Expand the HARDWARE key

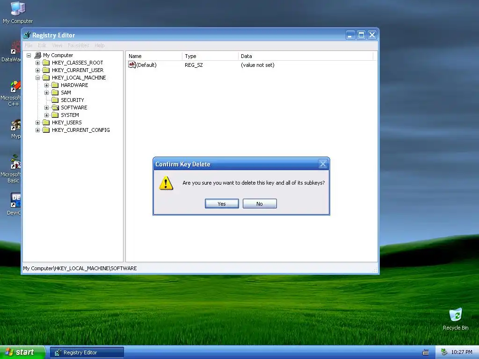click(x=46, y=85)
